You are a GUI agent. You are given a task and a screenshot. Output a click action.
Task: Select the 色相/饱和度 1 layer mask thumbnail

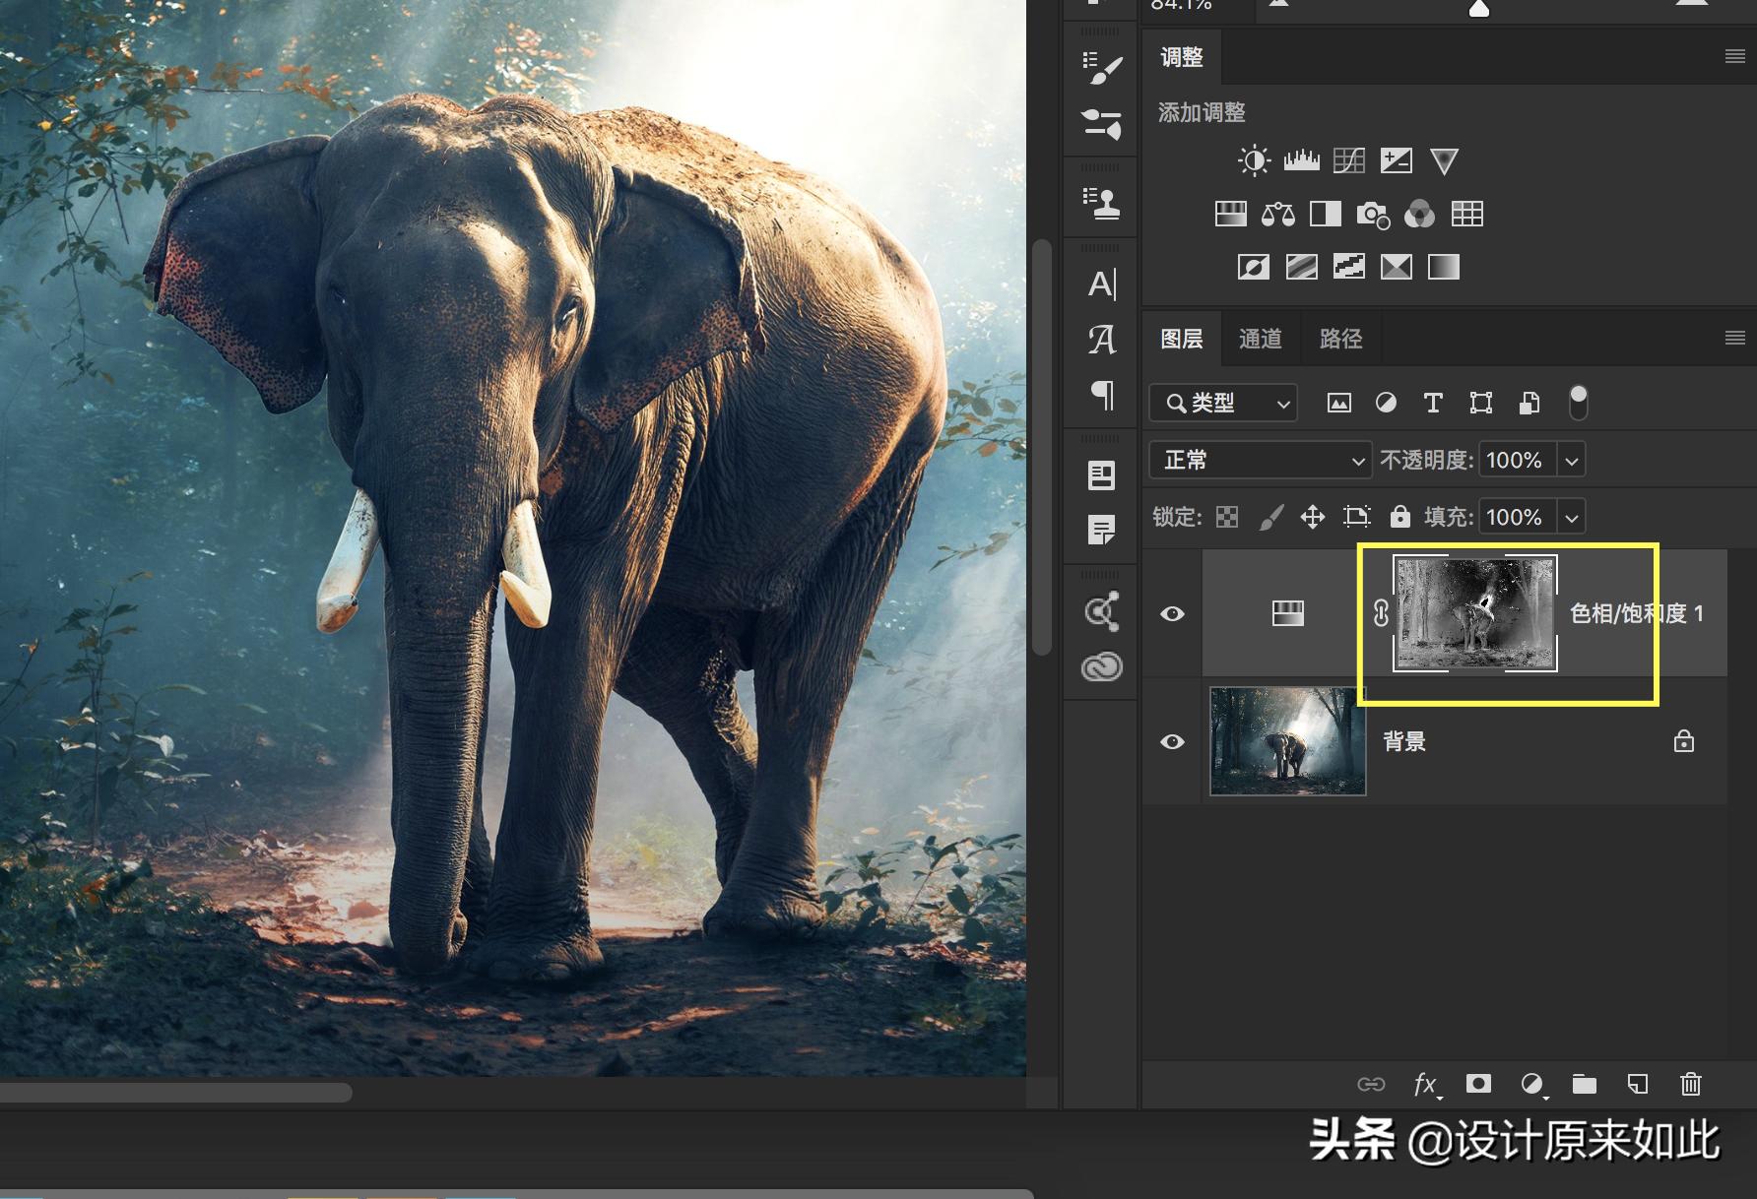[x=1474, y=613]
